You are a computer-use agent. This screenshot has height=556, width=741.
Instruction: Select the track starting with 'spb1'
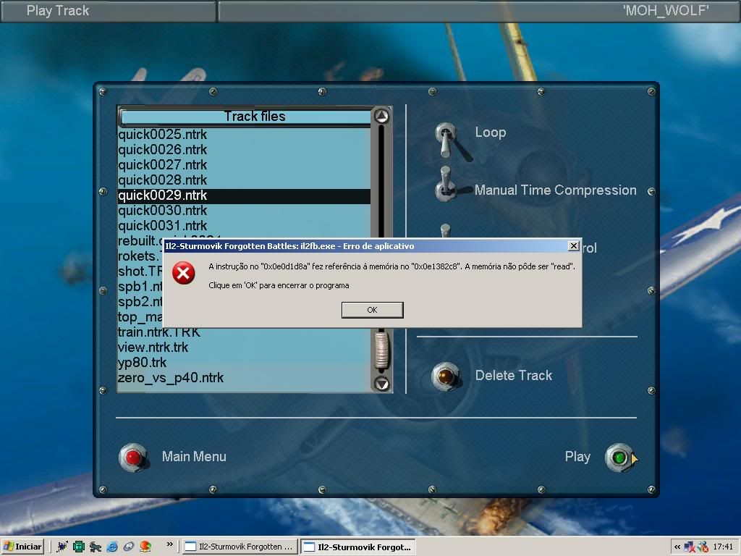click(x=140, y=287)
